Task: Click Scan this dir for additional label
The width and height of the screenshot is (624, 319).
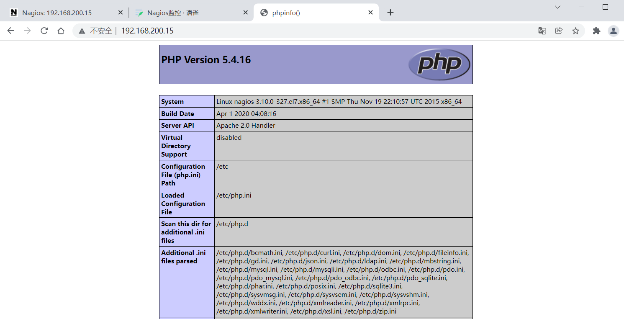Action: (186, 232)
